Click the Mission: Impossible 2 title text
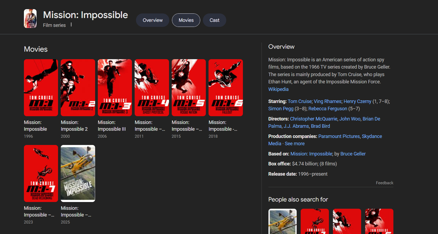The width and height of the screenshot is (438, 234). [x=74, y=126]
